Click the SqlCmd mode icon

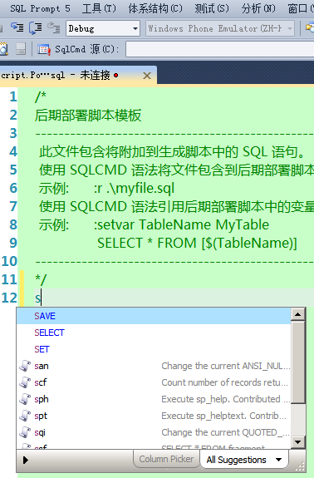[44, 49]
